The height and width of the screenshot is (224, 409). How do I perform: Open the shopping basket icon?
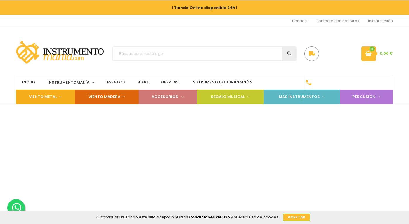368,54
